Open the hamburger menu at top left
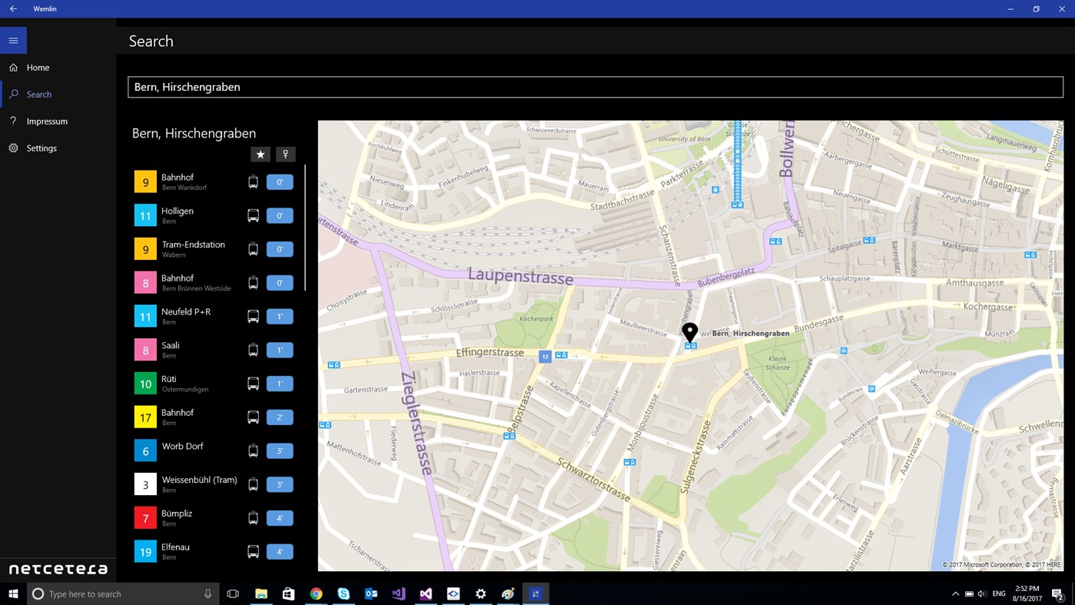Screen dimensions: 1075x605 (x=12, y=40)
